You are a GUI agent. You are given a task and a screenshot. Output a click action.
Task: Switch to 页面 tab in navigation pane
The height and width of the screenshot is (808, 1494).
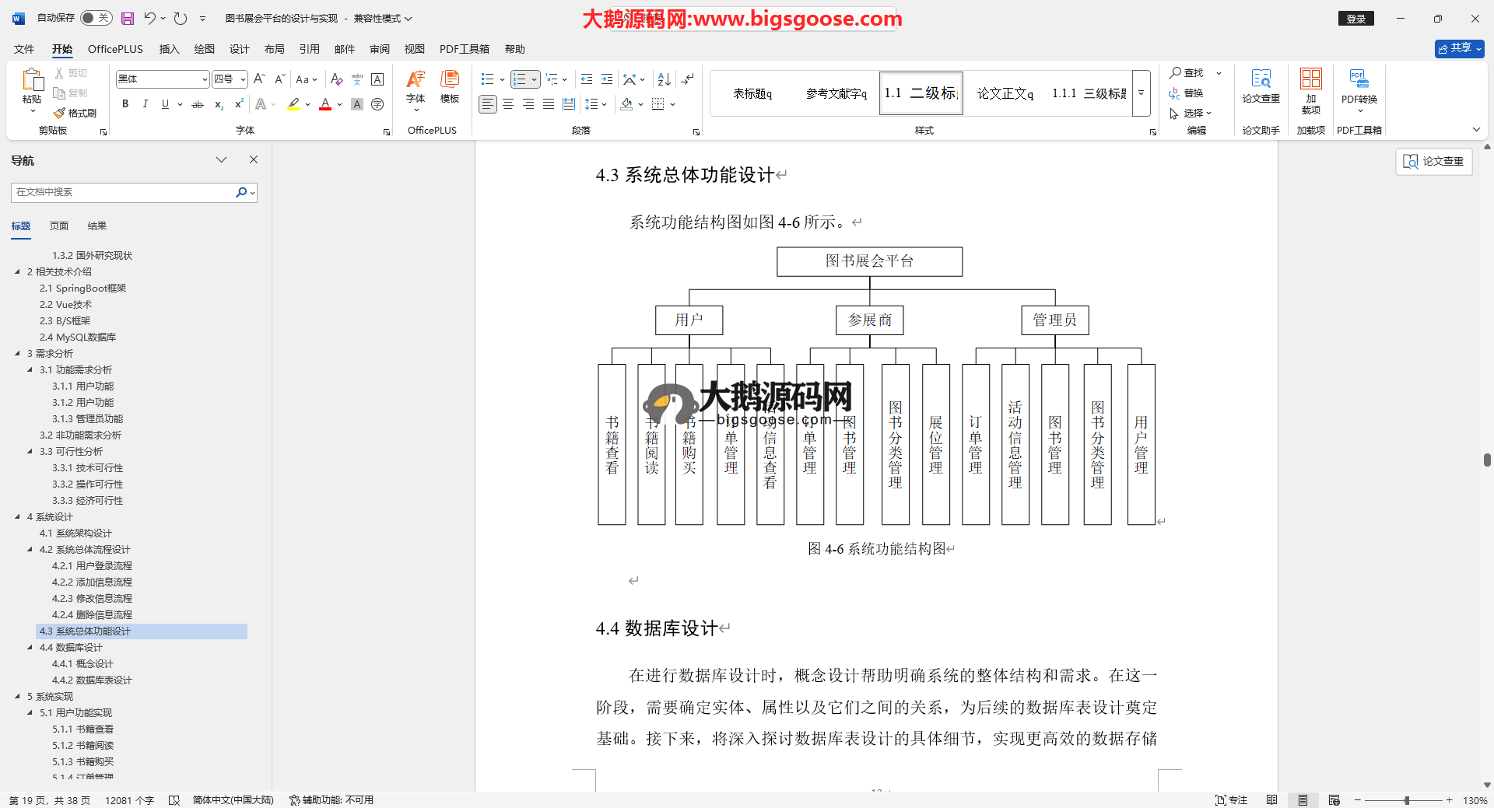59,226
